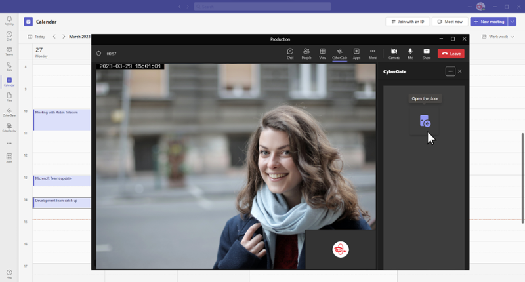Open Teams section in left sidebar
525x282 pixels.
pos(9,51)
